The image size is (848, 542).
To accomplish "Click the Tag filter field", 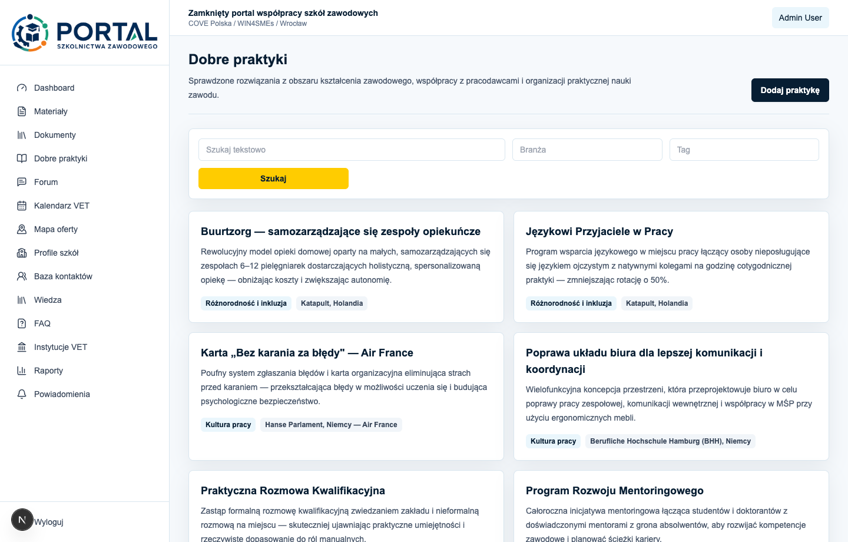I will [x=744, y=150].
